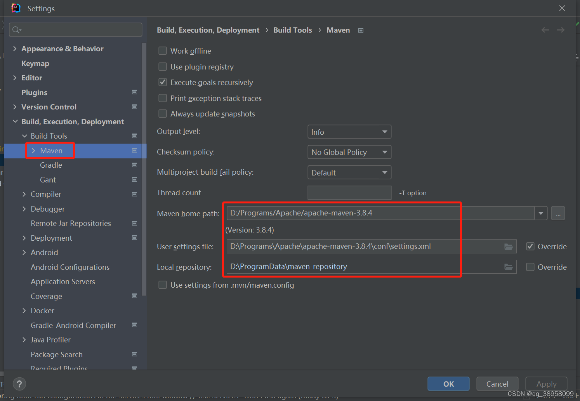Check Print exception stack traces

163,98
